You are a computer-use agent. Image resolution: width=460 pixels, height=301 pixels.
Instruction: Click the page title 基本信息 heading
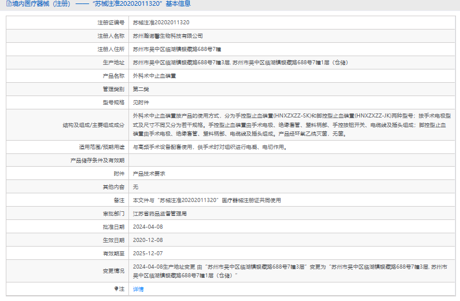point(98,4)
